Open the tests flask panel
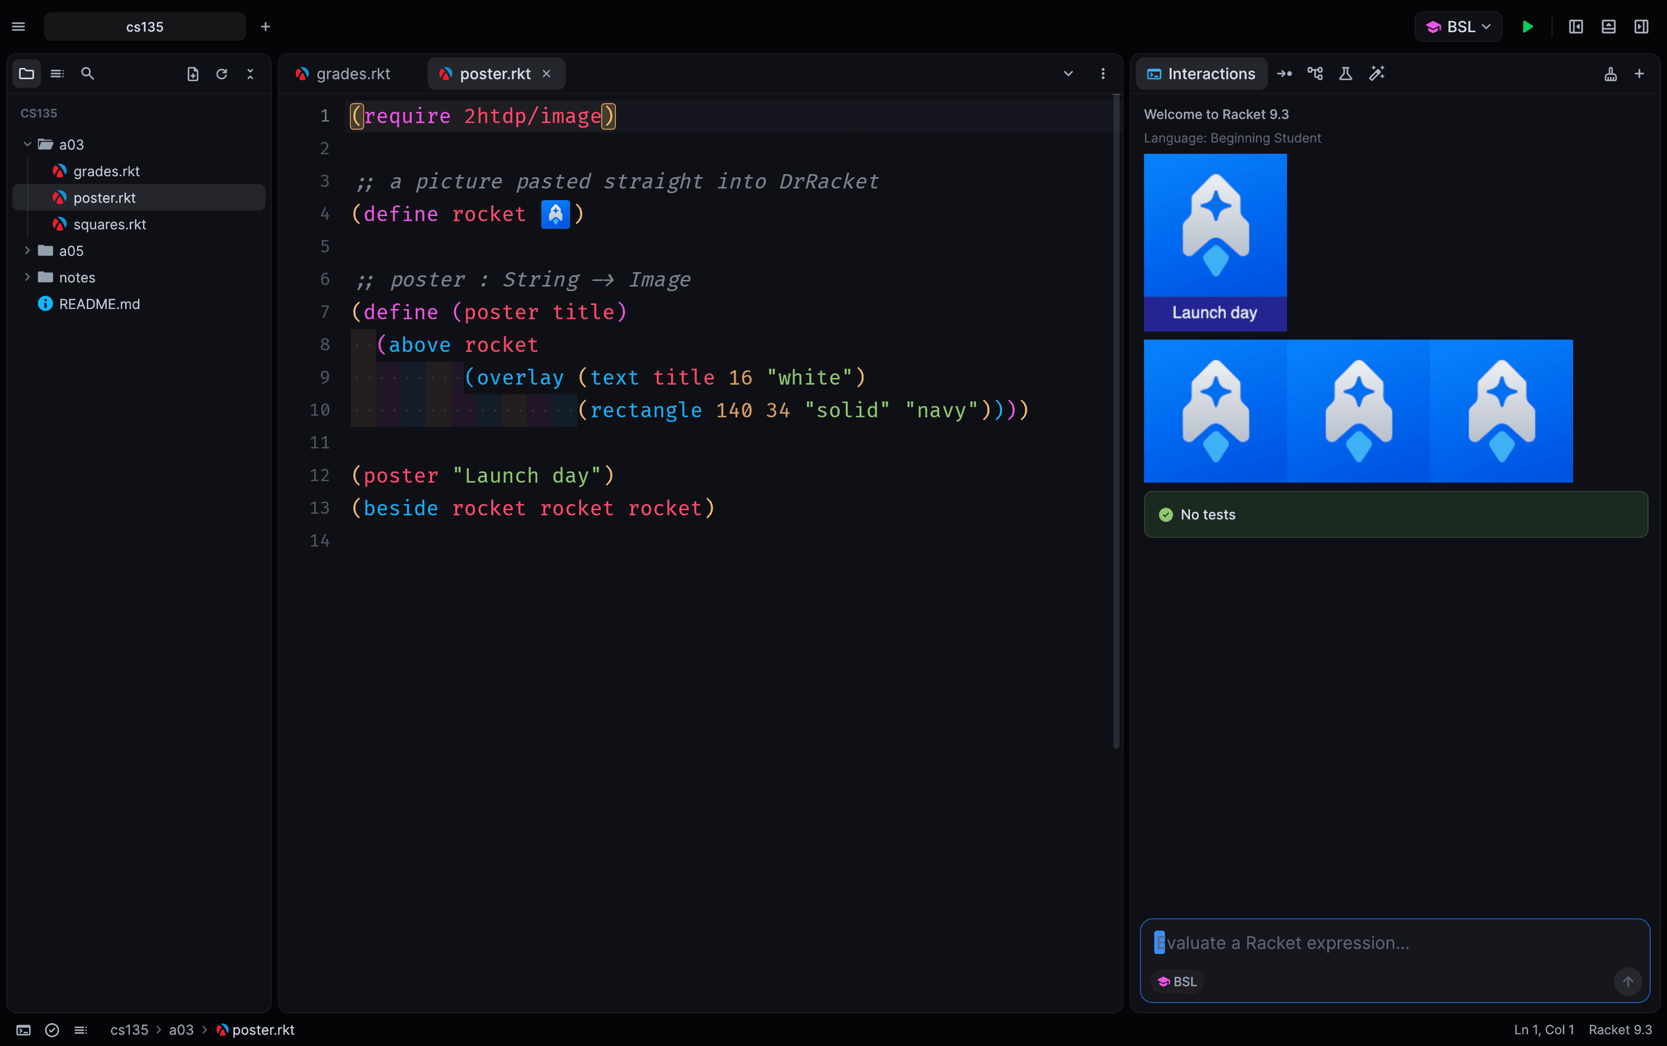This screenshot has width=1667, height=1046. pos(1345,74)
